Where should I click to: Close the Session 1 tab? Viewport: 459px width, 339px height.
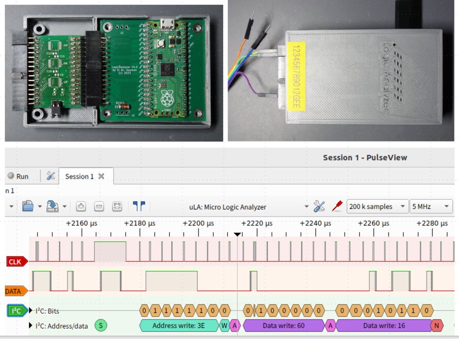coord(101,176)
